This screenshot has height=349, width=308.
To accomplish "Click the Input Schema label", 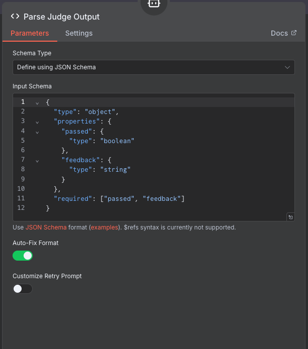I will pos(32,86).
